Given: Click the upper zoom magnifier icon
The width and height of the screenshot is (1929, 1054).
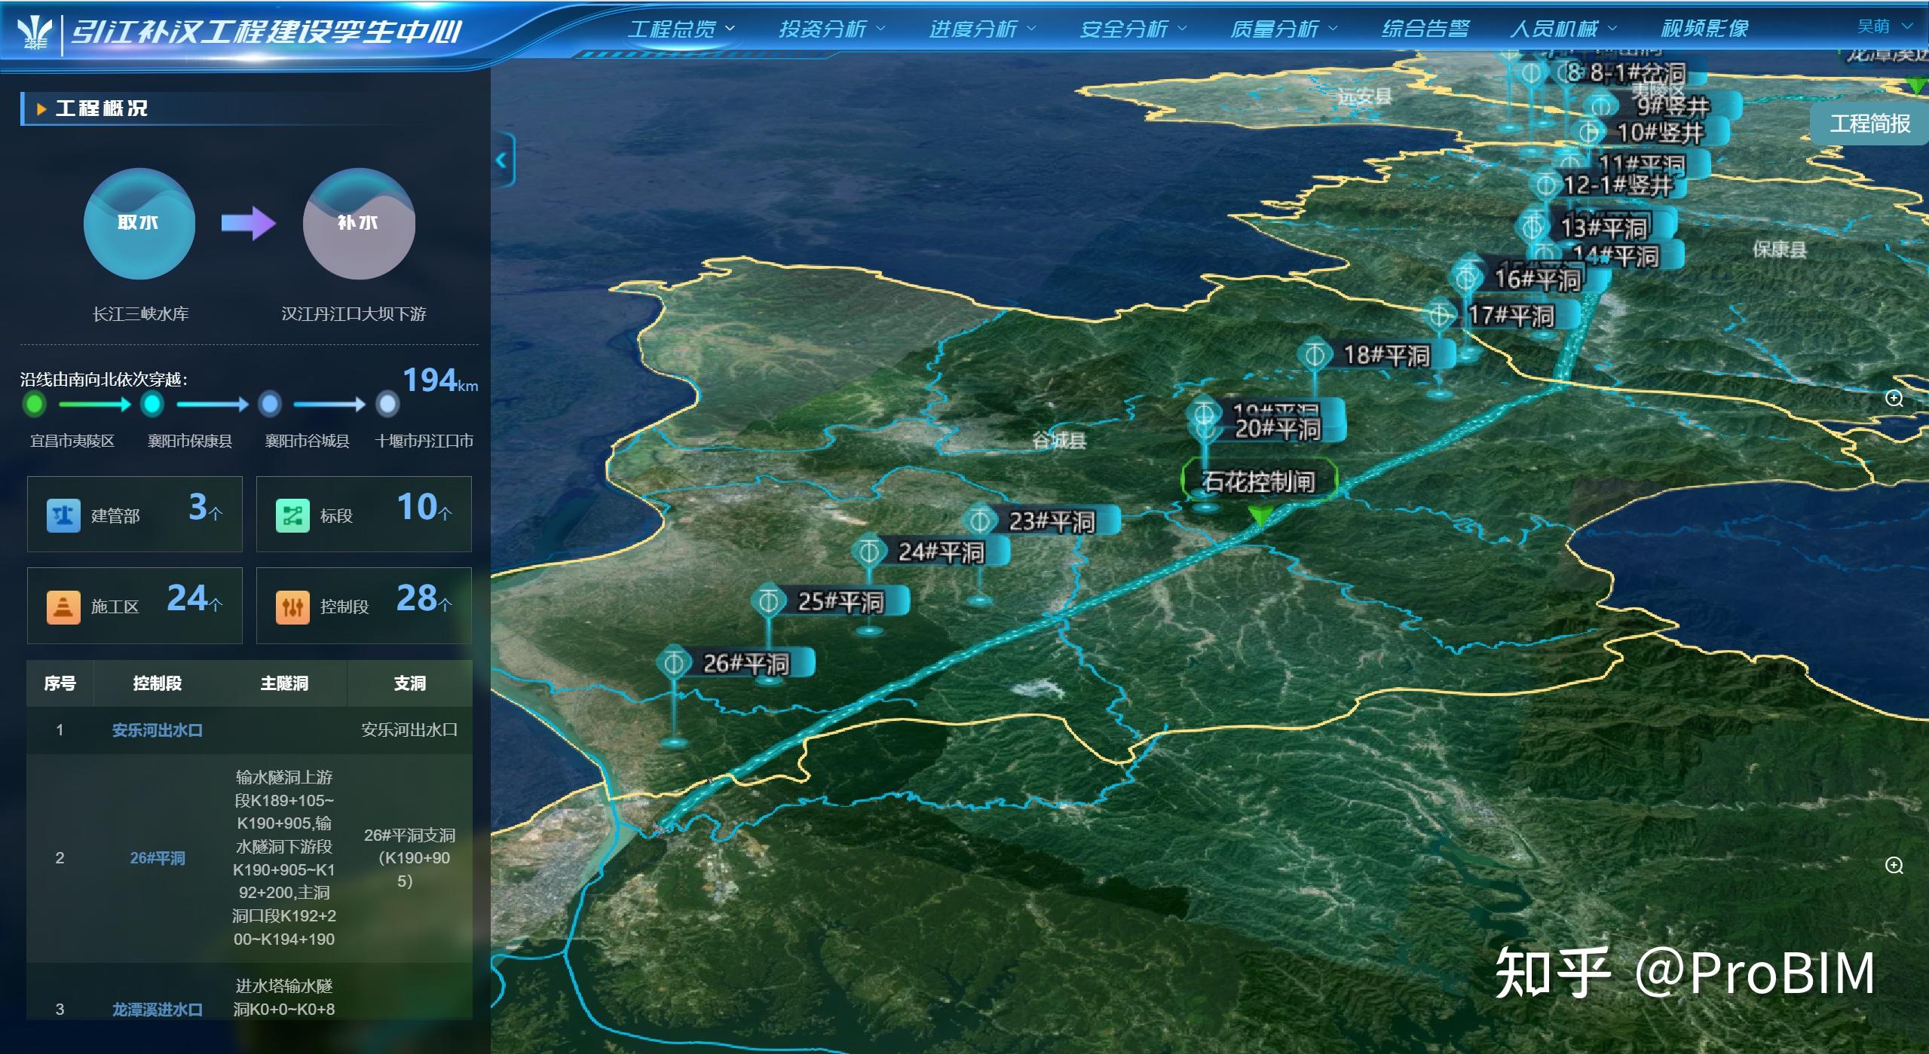Looking at the screenshot, I should (1894, 399).
